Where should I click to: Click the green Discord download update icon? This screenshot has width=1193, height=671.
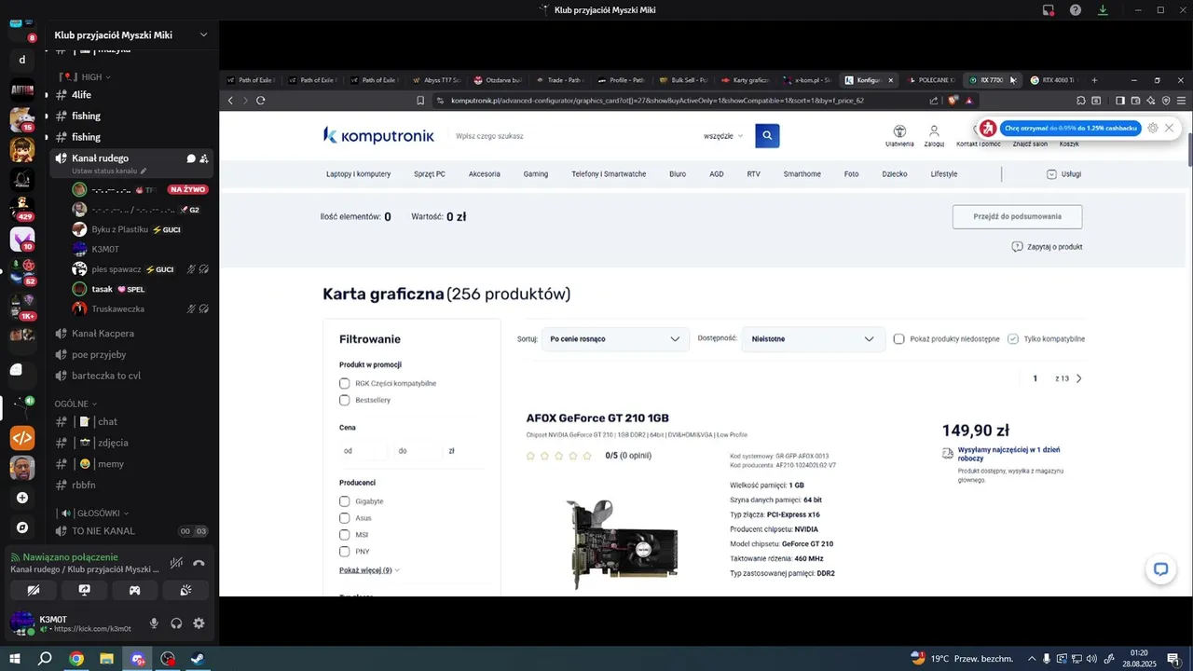1103,10
